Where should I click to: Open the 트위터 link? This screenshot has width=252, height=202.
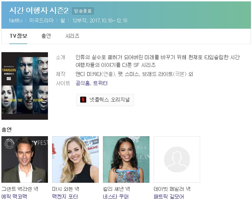click(x=100, y=83)
